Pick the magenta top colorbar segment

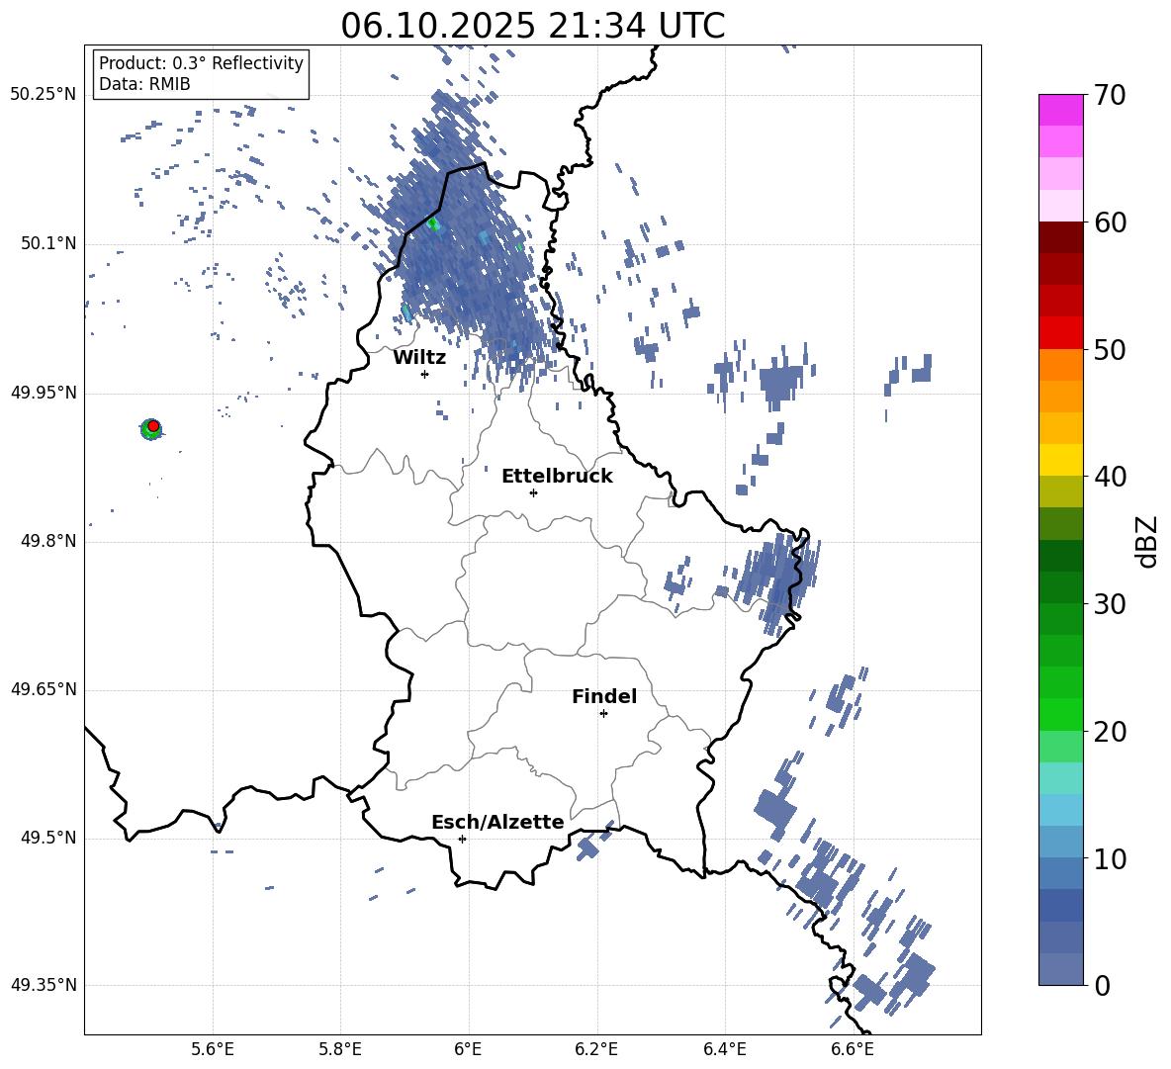1060,110
